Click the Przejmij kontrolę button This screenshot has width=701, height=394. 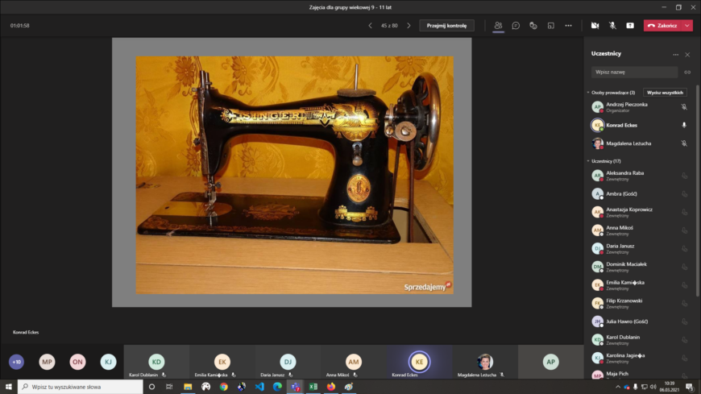pos(446,26)
